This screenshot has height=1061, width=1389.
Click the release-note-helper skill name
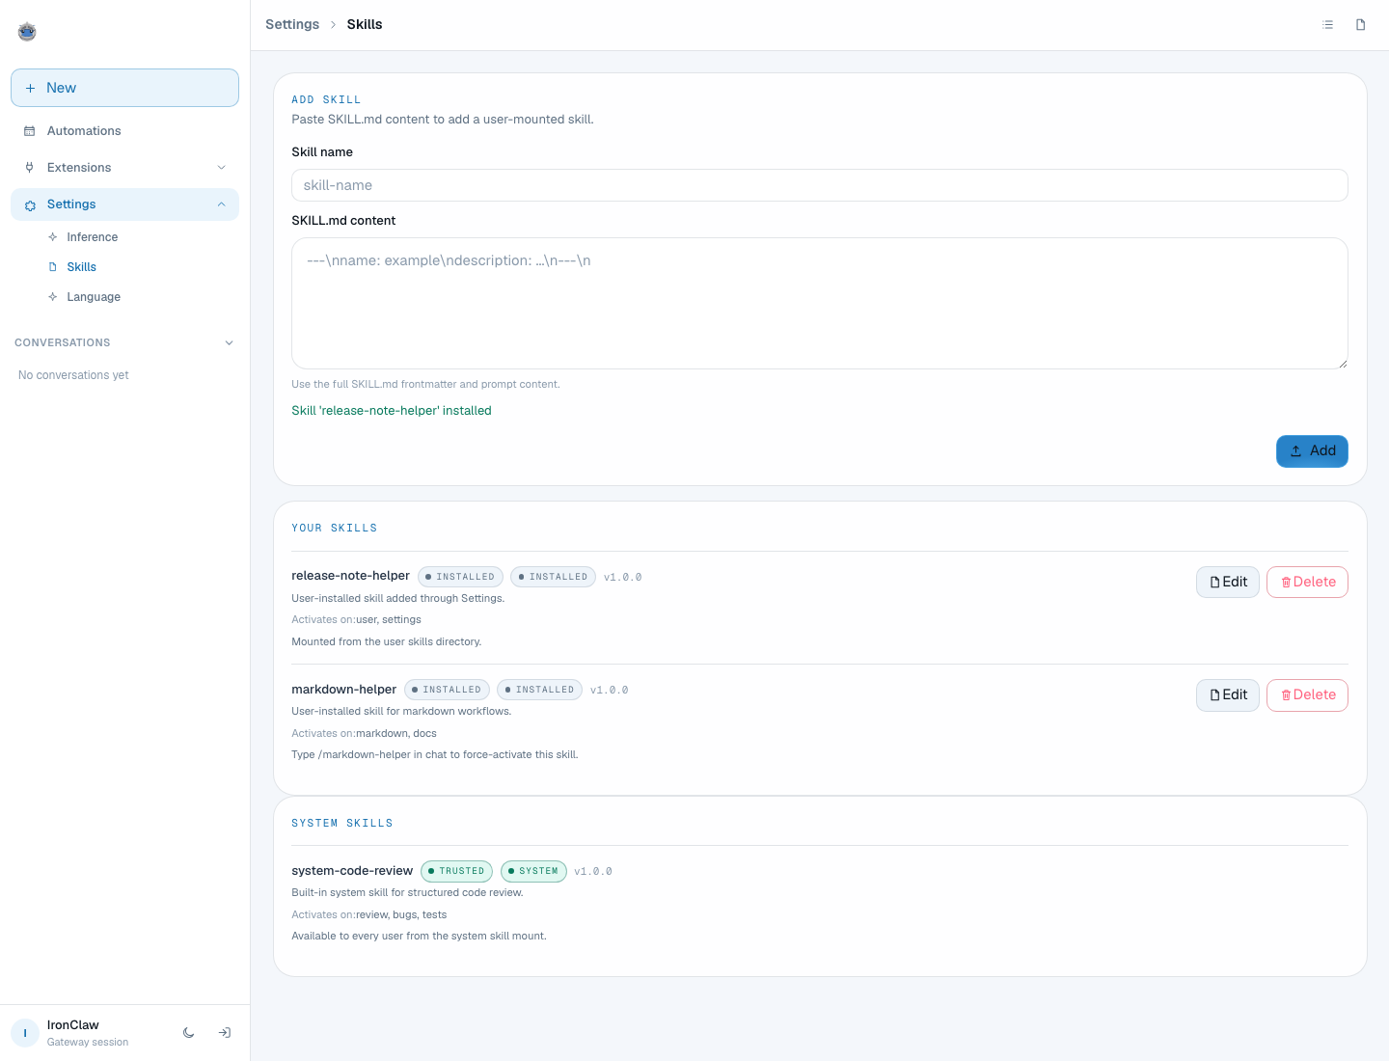351,576
